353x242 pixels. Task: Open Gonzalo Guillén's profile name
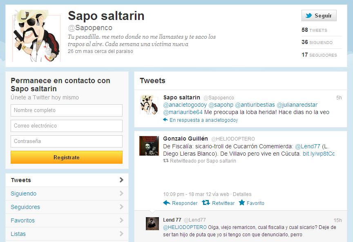[x=185, y=139]
